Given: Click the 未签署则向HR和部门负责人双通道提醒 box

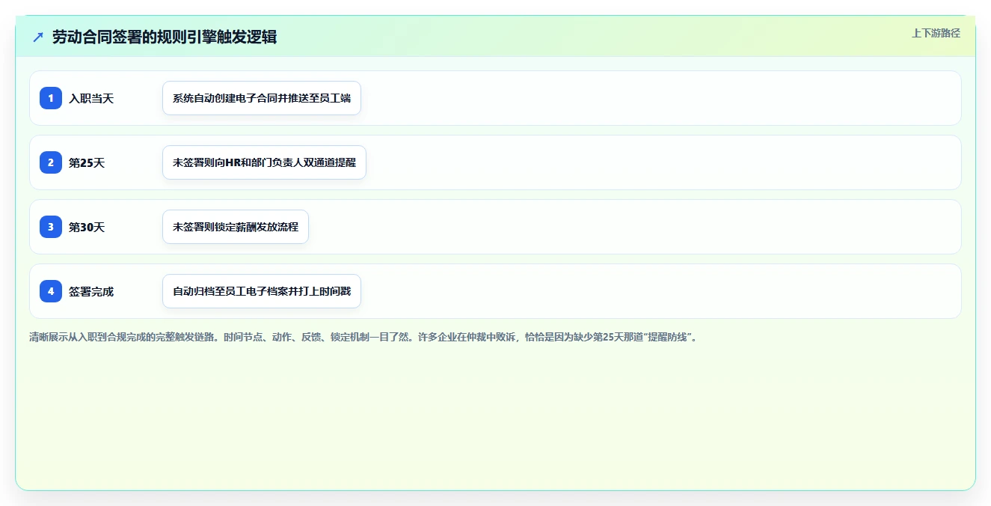Looking at the screenshot, I should (x=264, y=162).
